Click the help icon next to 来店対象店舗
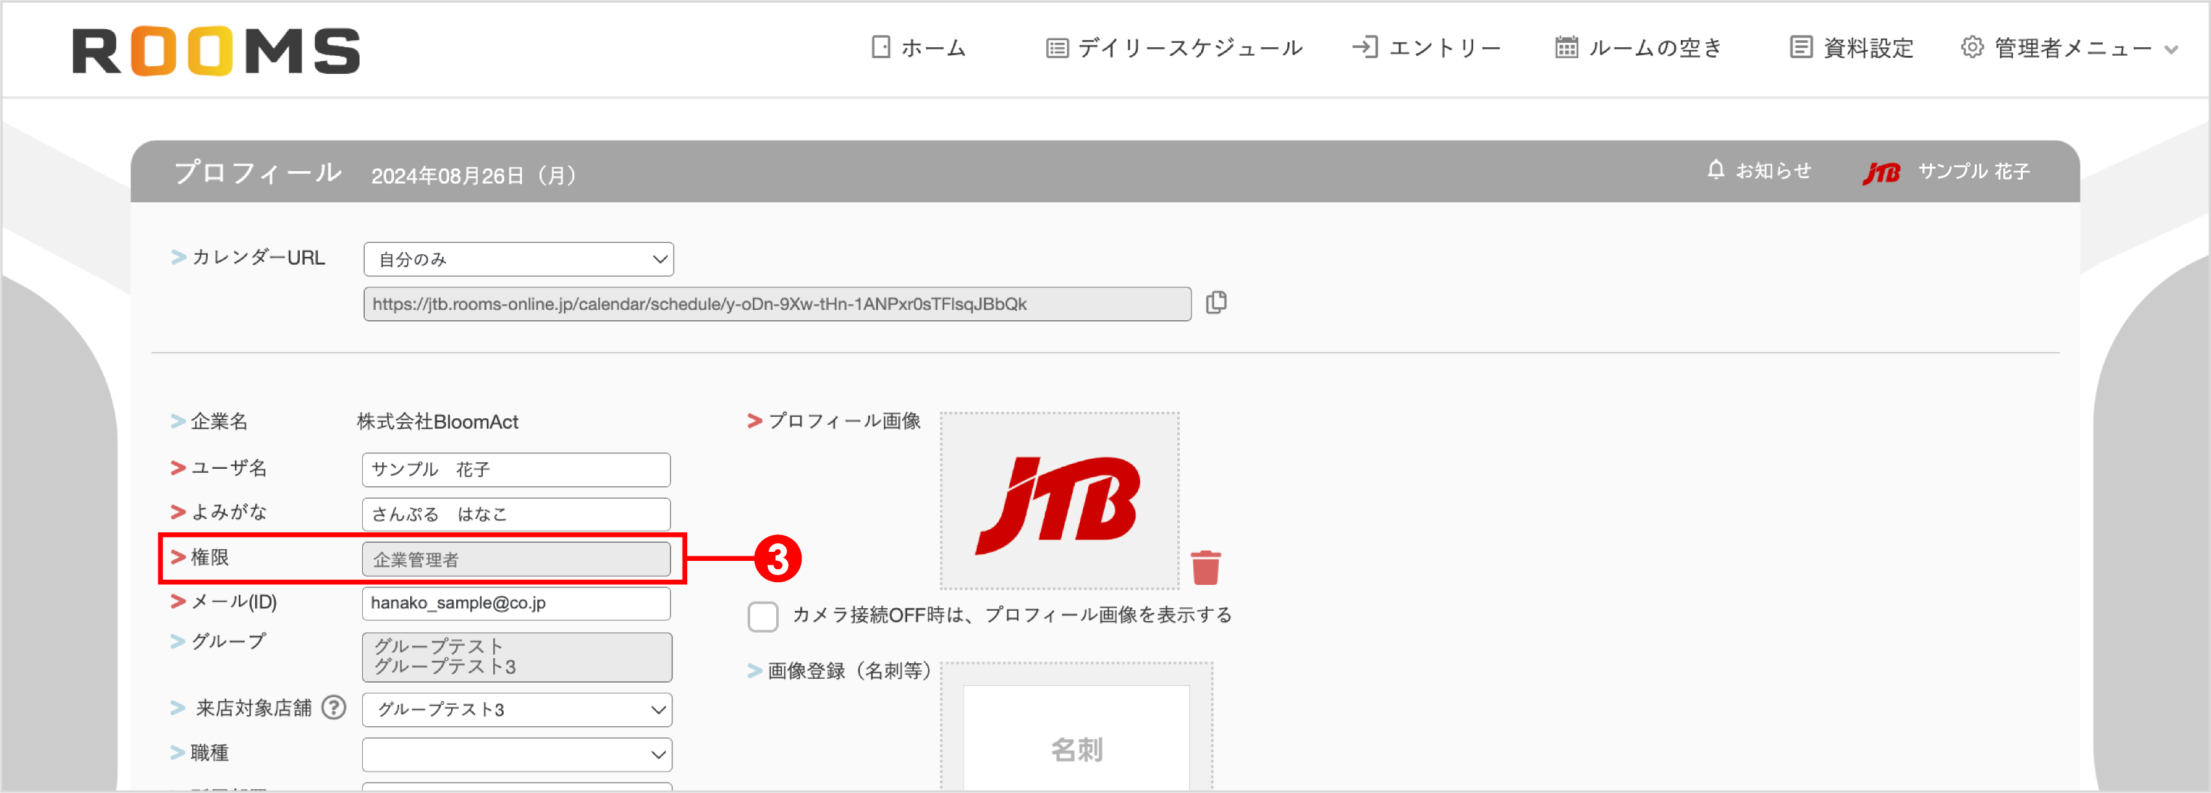This screenshot has height=793, width=2211. pos(333,707)
